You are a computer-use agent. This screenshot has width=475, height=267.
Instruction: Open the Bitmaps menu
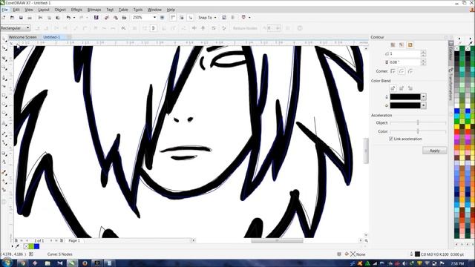[x=94, y=10]
